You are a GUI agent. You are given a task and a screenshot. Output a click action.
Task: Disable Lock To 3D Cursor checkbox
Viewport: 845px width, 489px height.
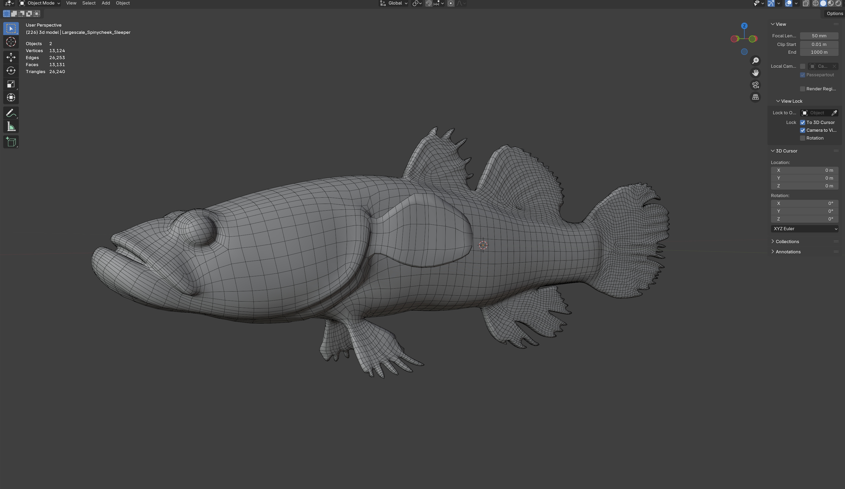click(802, 122)
